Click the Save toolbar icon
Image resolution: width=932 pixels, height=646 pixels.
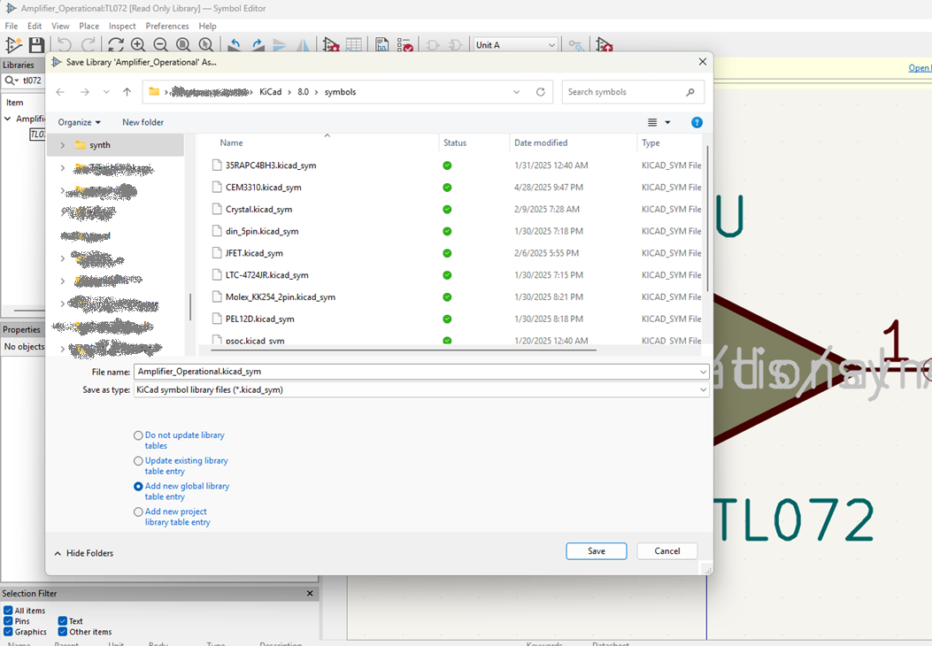(36, 45)
